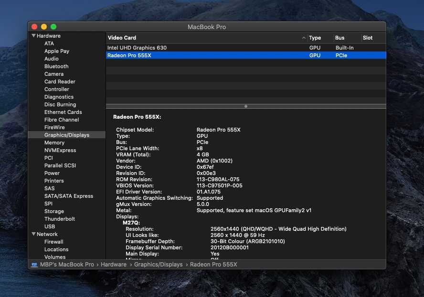The height and width of the screenshot is (297, 424).
Task: Show Power information
Action: click(x=52, y=173)
